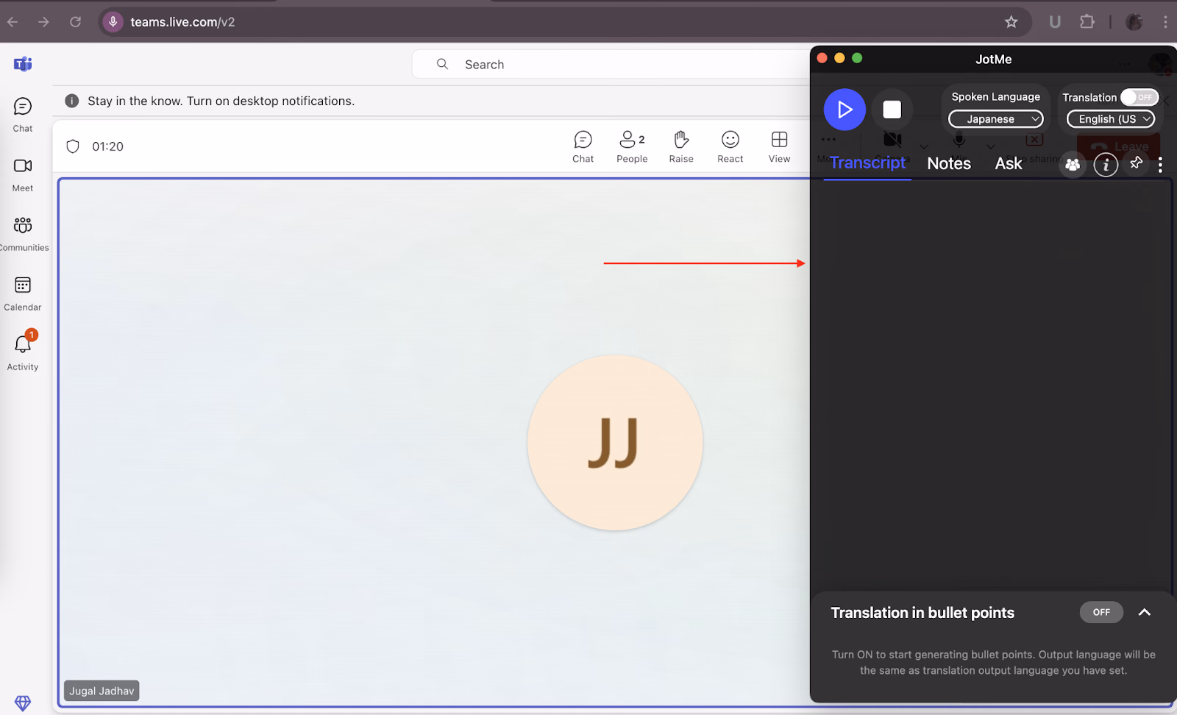This screenshot has height=715, width=1177.
Task: Open meeting Chat from toolbar
Action: point(583,146)
